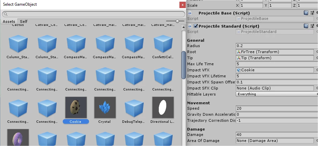Image resolution: width=318 pixels, height=146 pixels.
Task: Click C# icon of Projectile Base component
Action: click(x=190, y=13)
